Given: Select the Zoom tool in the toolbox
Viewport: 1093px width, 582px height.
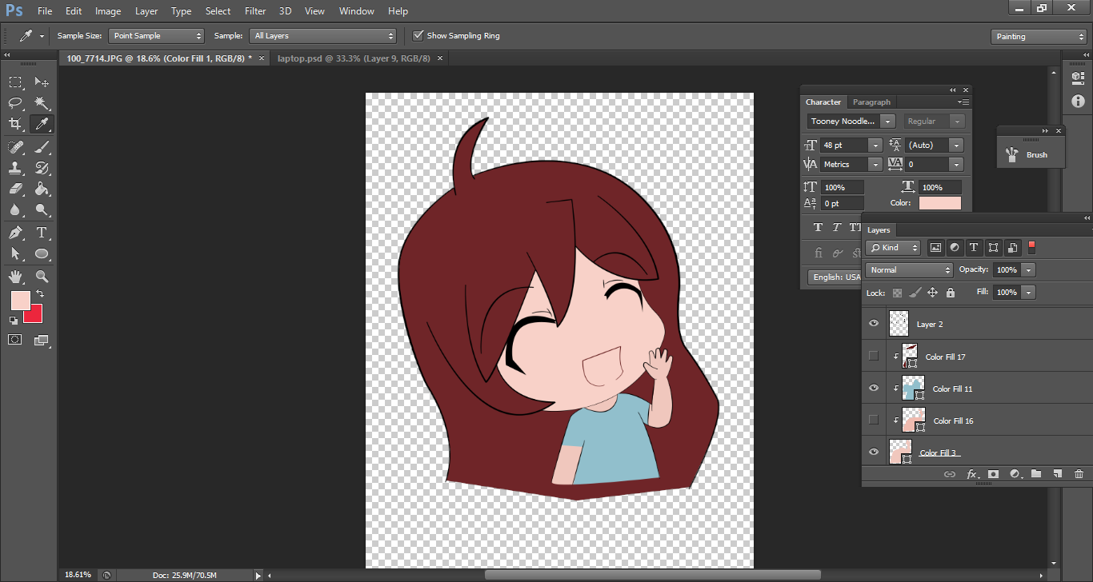Looking at the screenshot, I should coord(42,277).
